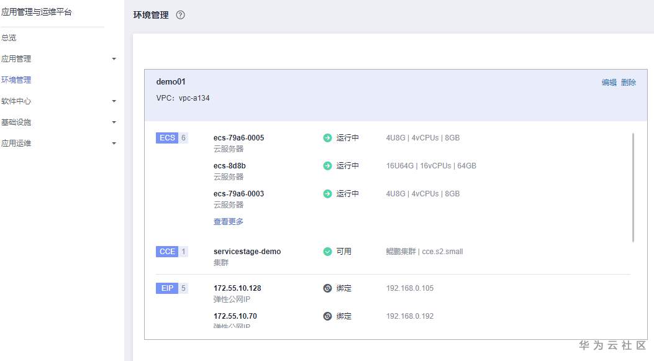Open 总览 in the sidebar
Image resolution: width=654 pixels, height=361 pixels.
click(9, 38)
